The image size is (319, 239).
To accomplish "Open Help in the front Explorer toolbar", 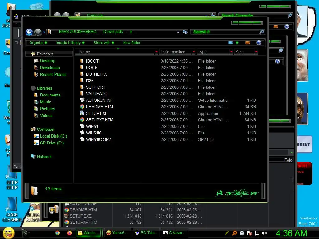I will tap(259, 43).
